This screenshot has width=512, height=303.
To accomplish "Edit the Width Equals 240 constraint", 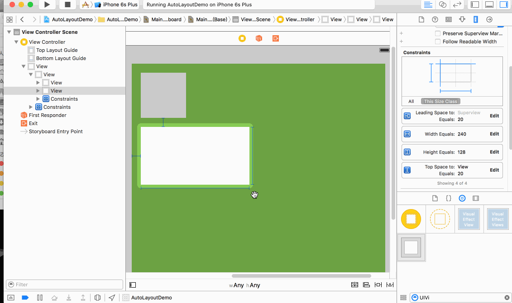I will click(x=494, y=134).
